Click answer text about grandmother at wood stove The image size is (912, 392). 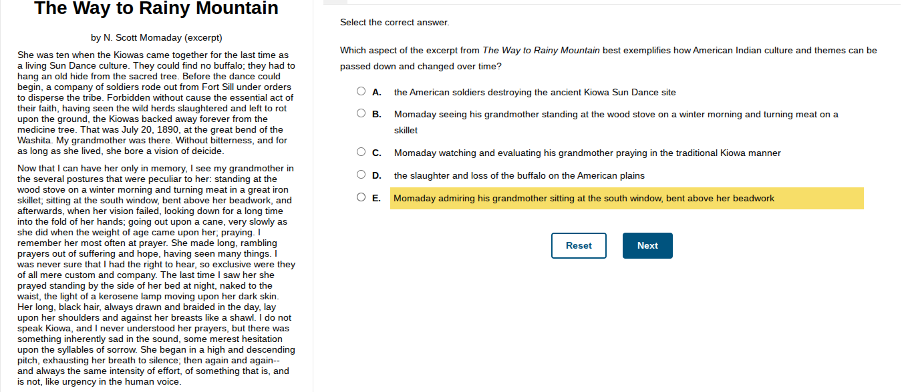615,115
